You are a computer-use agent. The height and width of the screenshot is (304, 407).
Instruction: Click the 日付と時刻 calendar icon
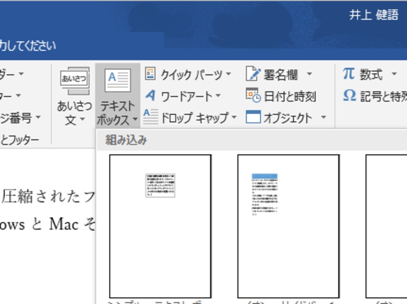pos(253,95)
